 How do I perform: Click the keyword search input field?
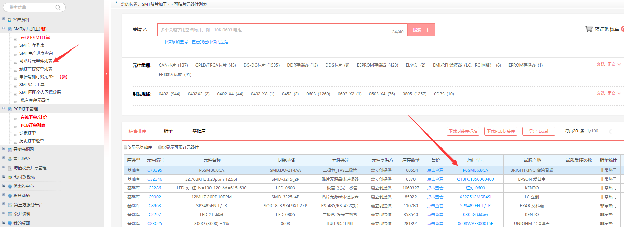[x=273, y=30]
